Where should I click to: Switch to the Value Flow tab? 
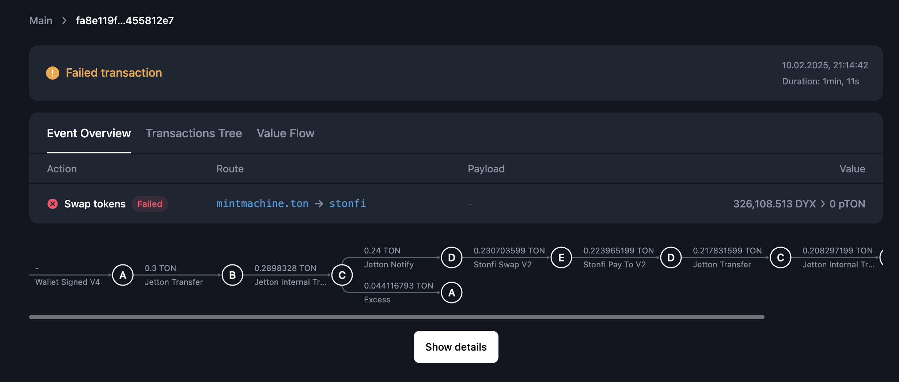tap(286, 133)
